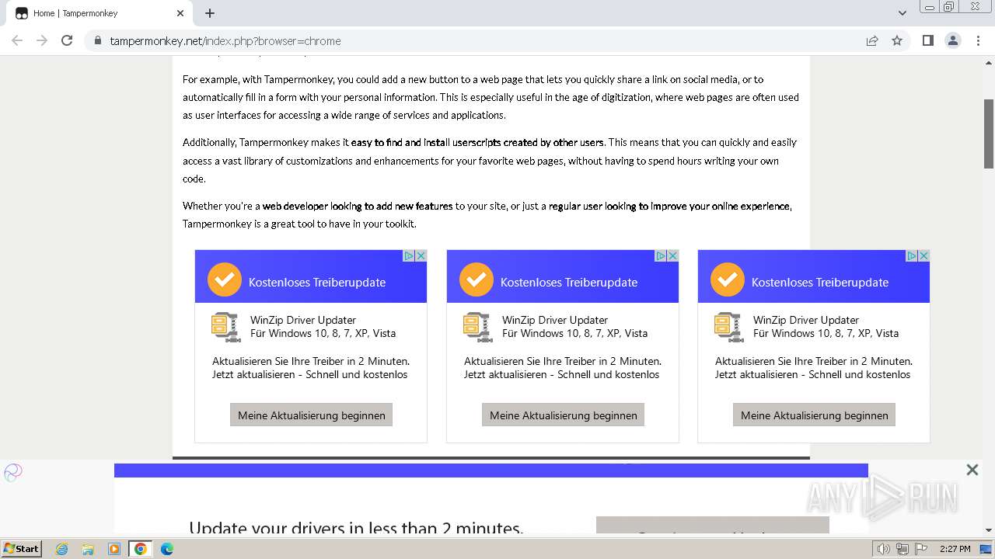
Task: Click orange checkmark in first ad
Action: click(x=225, y=279)
